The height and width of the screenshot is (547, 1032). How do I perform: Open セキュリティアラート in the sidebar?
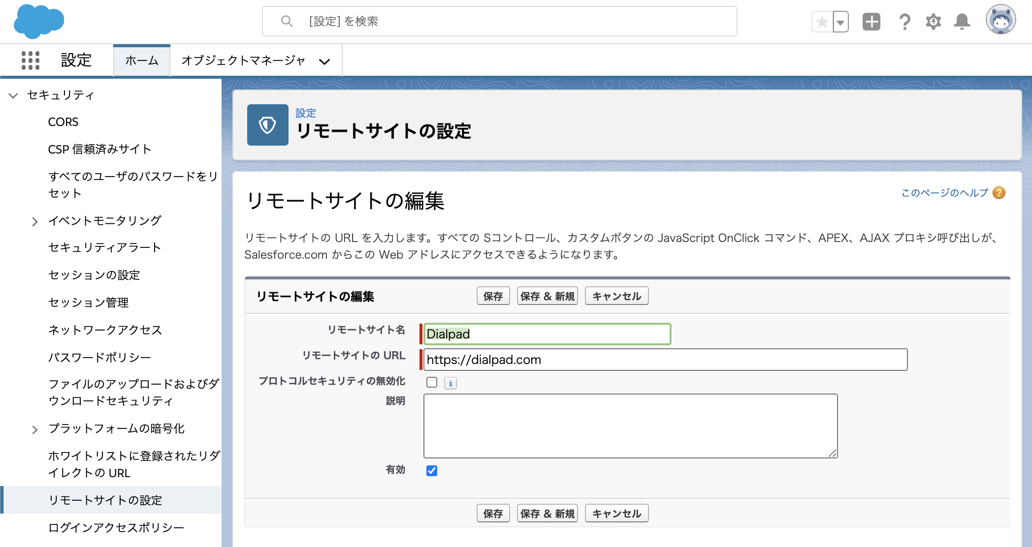104,247
